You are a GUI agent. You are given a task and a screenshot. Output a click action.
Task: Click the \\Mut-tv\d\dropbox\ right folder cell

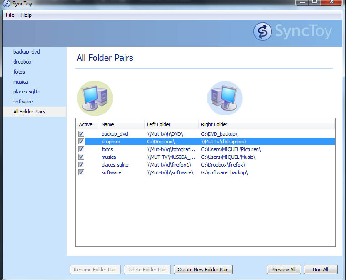[224, 142]
